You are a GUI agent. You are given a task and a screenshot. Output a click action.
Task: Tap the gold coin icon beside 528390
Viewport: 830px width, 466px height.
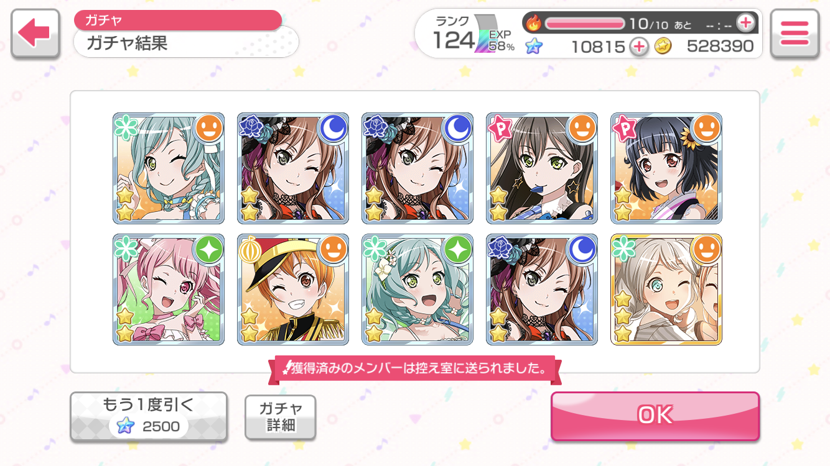663,47
